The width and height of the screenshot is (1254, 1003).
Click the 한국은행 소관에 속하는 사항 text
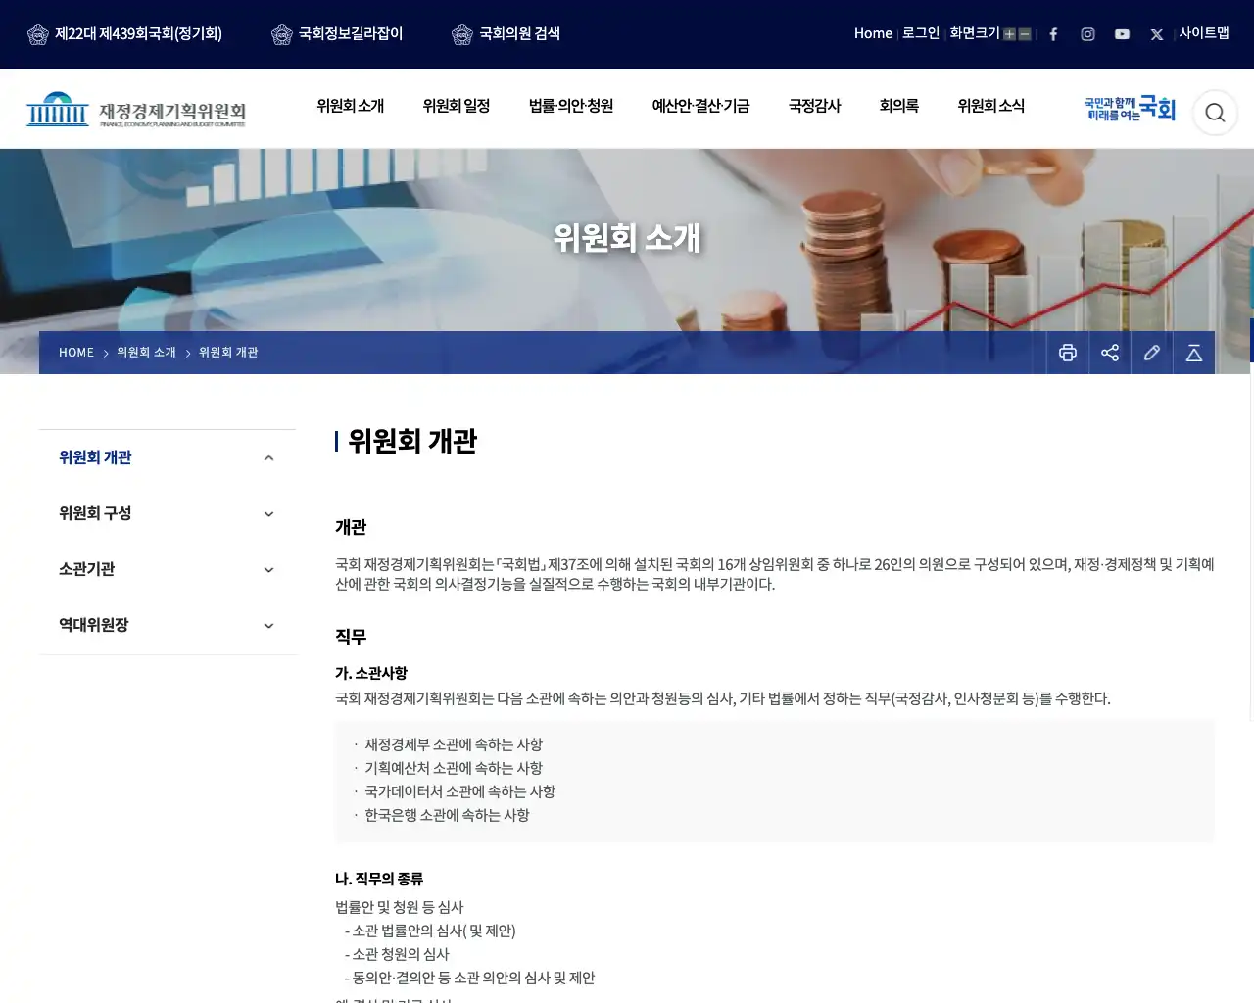(x=447, y=815)
